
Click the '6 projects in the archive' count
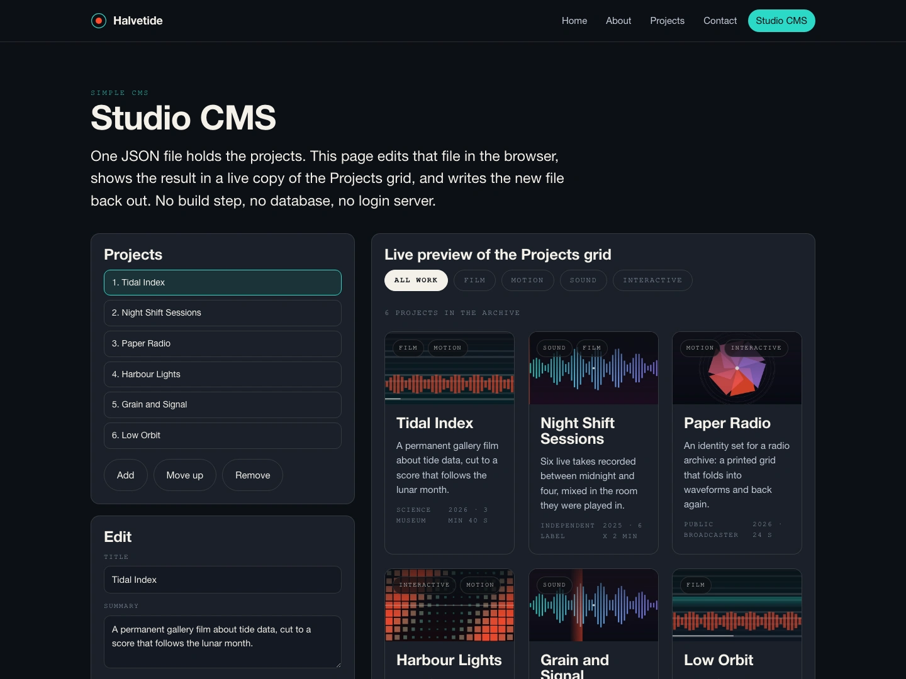pos(452,312)
